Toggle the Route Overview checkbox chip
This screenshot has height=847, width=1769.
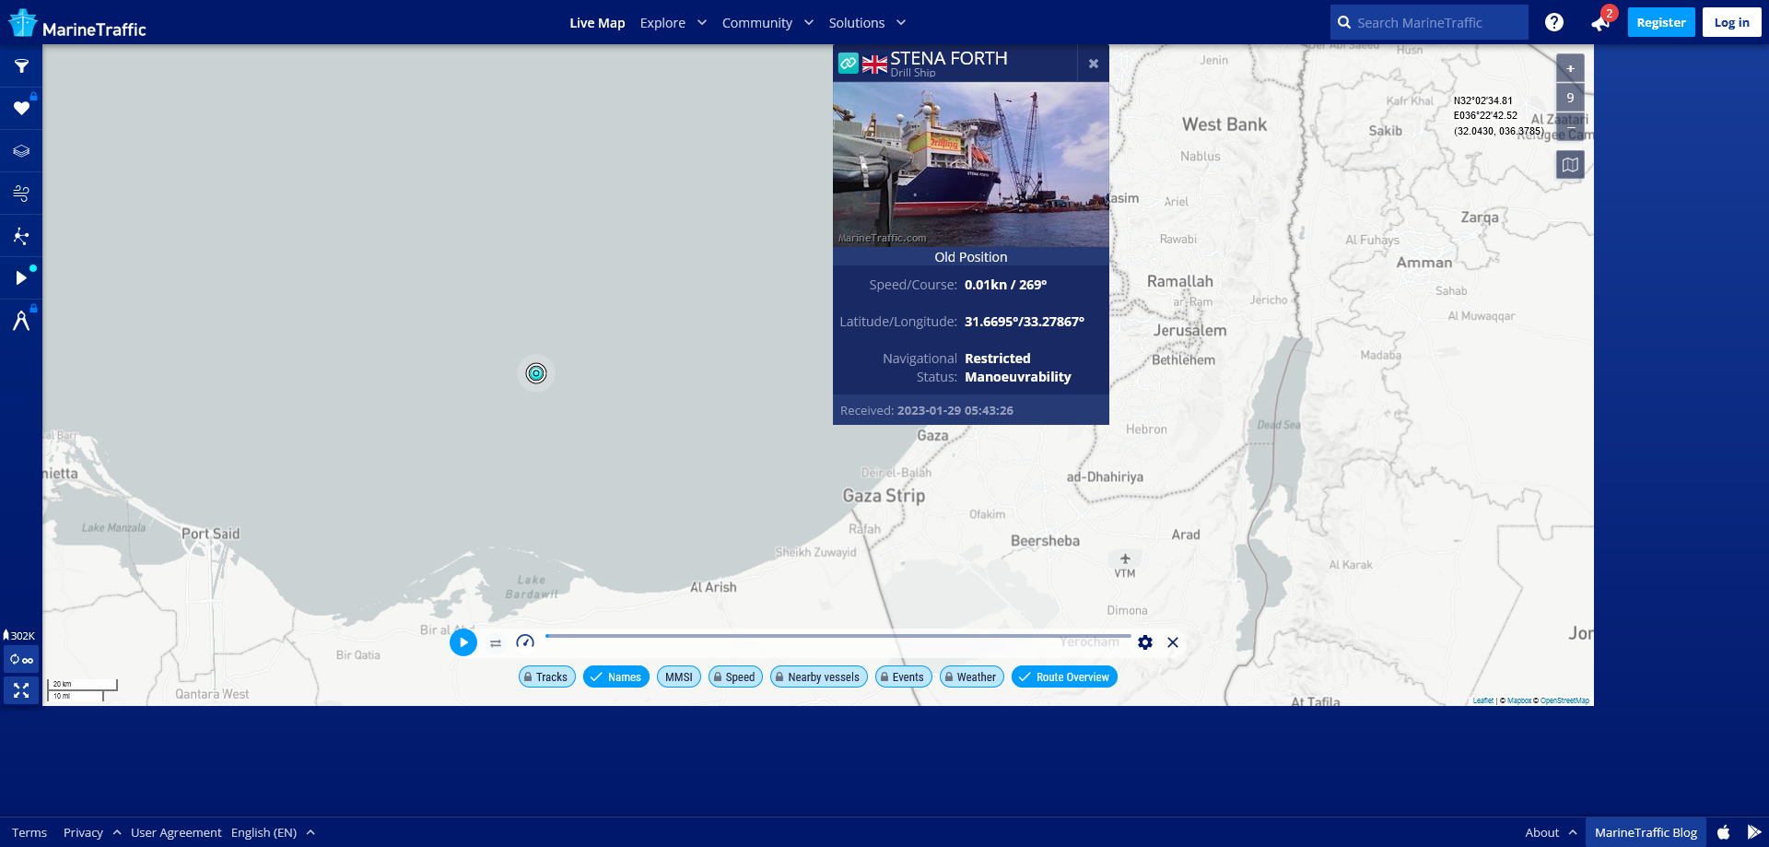coord(1064,676)
